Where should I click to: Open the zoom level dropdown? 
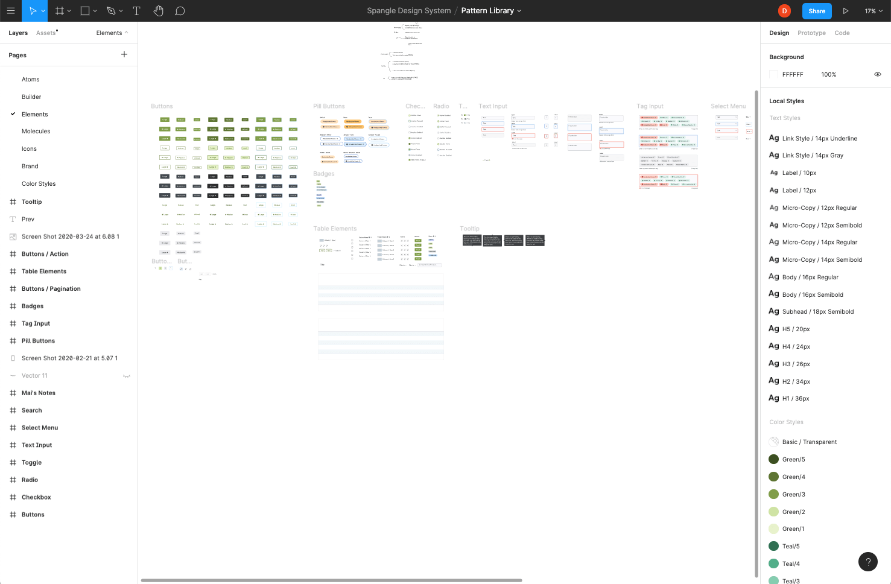point(874,10)
